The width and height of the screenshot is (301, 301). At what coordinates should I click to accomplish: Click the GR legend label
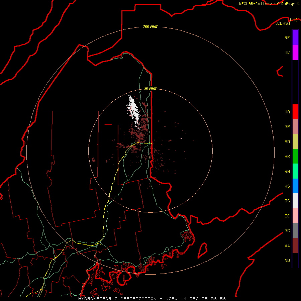[287, 127]
